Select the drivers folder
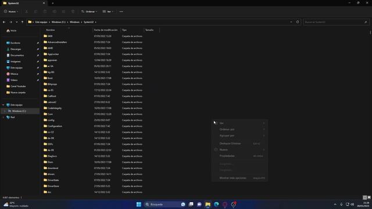The width and height of the screenshot is (372, 209). (x=51, y=174)
